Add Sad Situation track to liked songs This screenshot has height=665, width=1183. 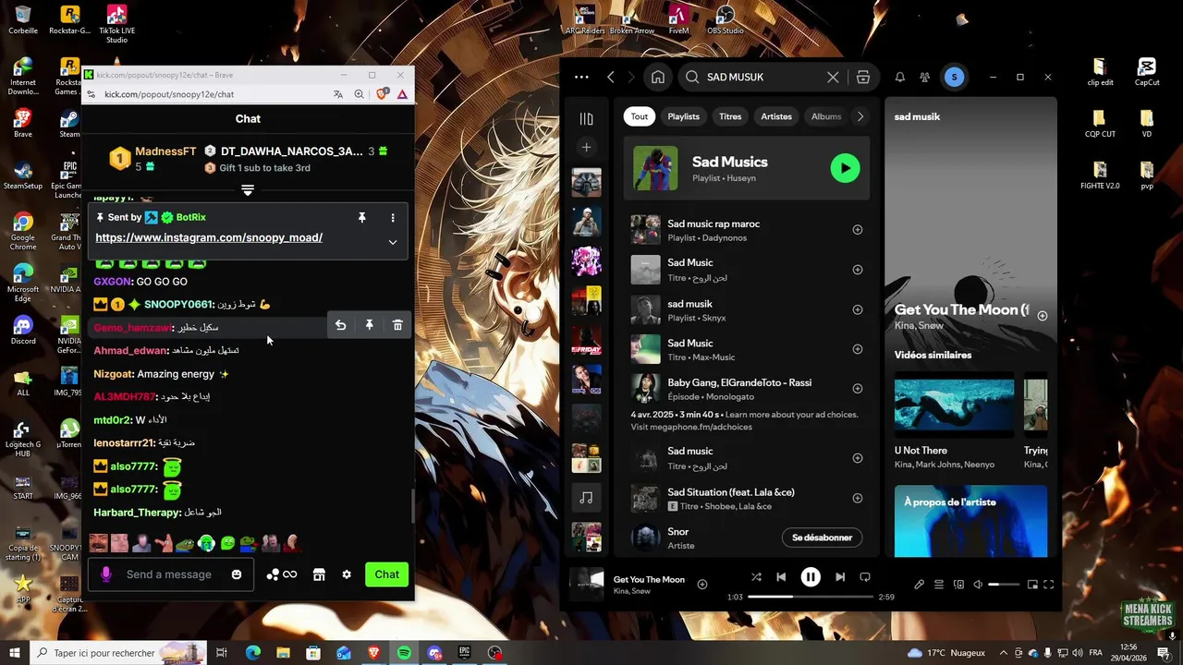[858, 499]
